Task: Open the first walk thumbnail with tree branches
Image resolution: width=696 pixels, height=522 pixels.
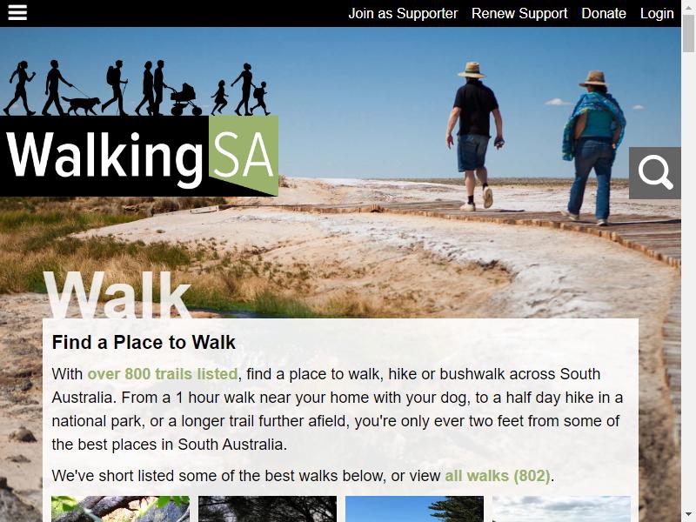Action: pyautogui.click(x=120, y=509)
